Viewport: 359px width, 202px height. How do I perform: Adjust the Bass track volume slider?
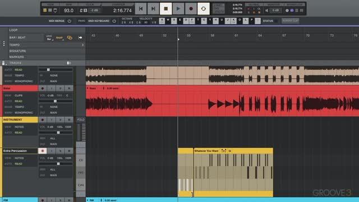point(56,101)
